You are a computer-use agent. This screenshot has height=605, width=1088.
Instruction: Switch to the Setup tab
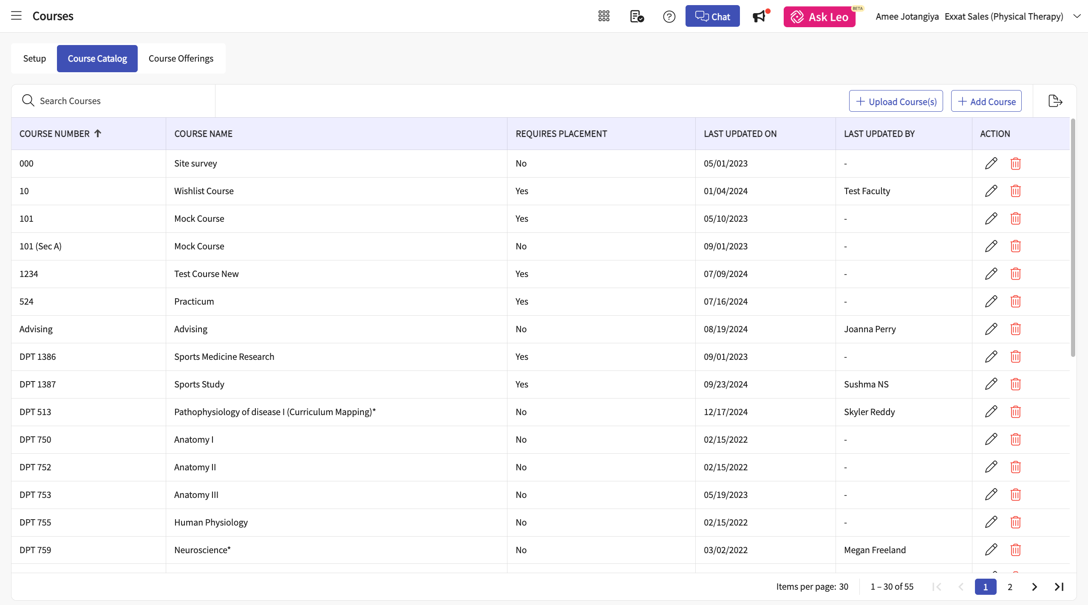pyautogui.click(x=34, y=59)
